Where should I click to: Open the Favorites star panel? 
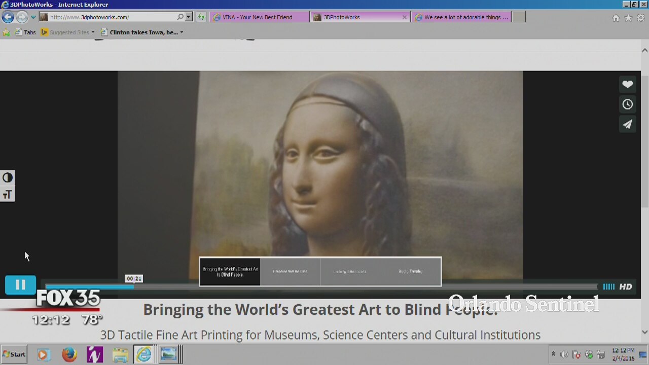pos(628,18)
